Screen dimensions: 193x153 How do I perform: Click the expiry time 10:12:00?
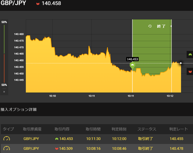[x=119, y=139]
